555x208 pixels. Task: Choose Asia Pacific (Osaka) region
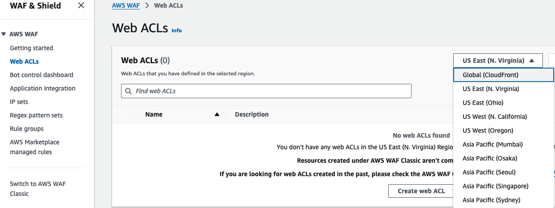point(504,158)
